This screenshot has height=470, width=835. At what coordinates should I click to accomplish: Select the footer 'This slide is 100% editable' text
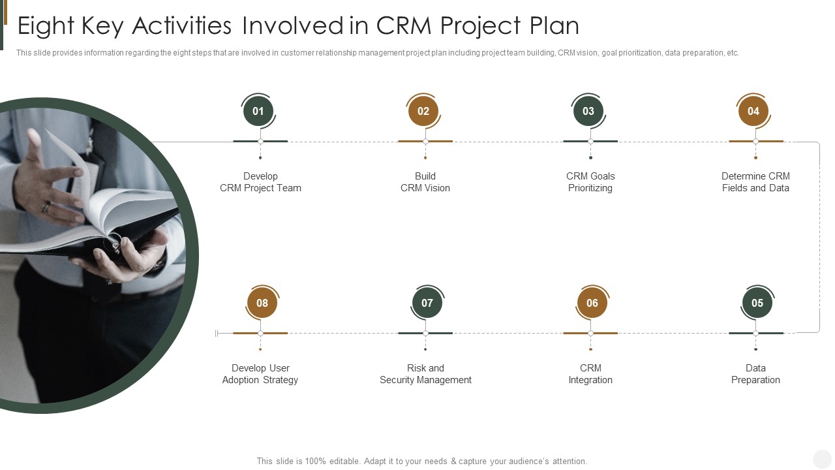(422, 461)
